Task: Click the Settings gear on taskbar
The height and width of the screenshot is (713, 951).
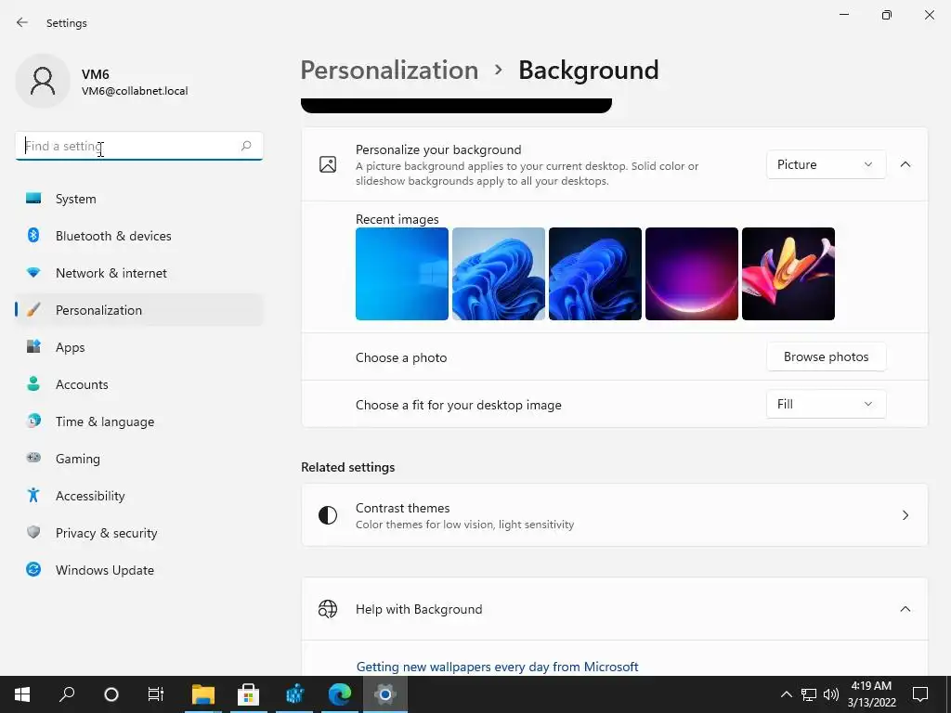Action: (385, 694)
